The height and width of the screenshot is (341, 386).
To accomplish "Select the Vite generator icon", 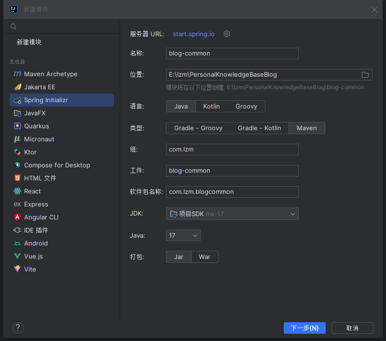I will [x=17, y=269].
